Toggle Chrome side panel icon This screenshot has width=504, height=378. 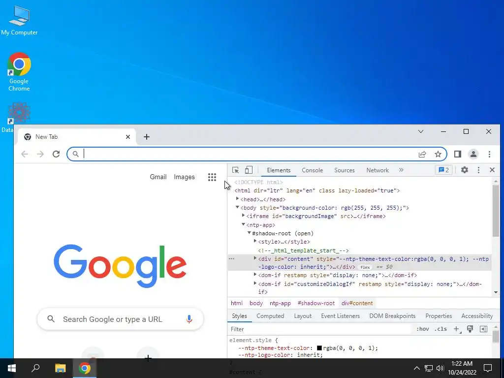(x=458, y=154)
